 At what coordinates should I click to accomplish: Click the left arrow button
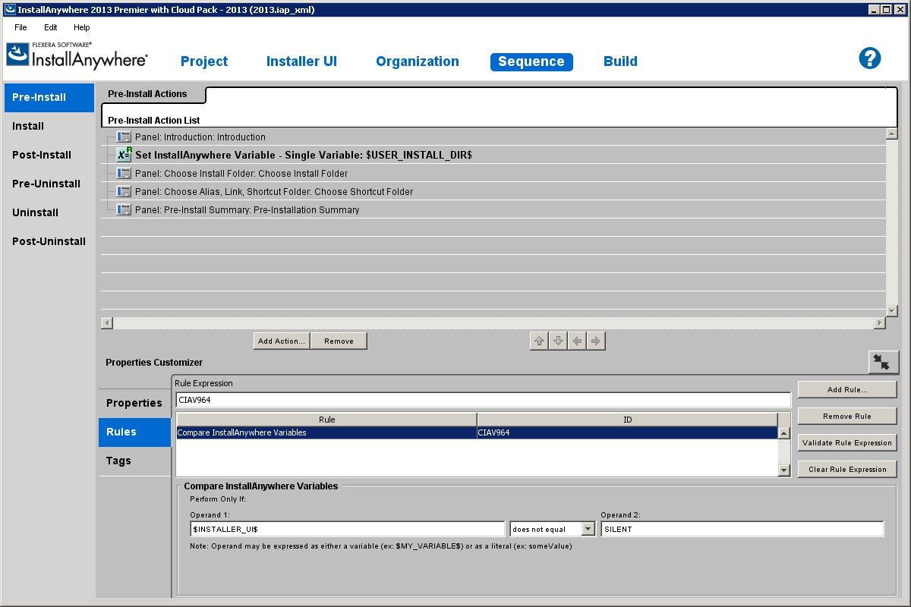(x=577, y=341)
